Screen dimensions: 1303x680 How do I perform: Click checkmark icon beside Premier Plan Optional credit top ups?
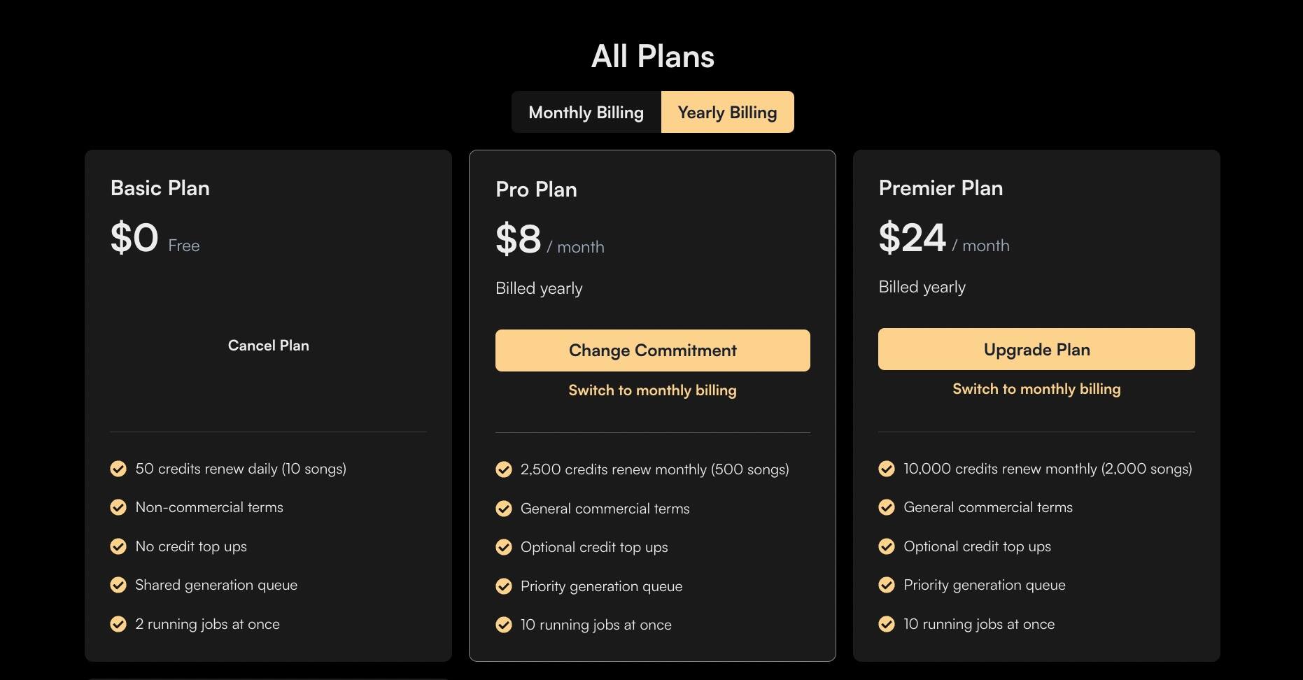[x=887, y=546]
